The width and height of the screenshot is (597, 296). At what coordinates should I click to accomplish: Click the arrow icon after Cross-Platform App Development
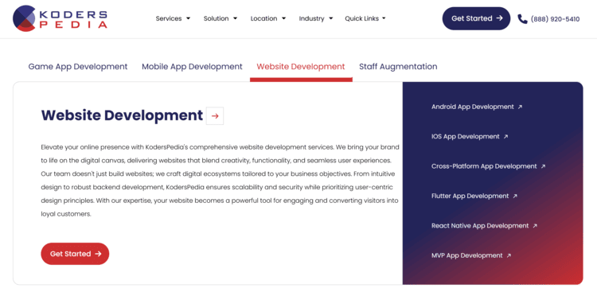click(544, 166)
